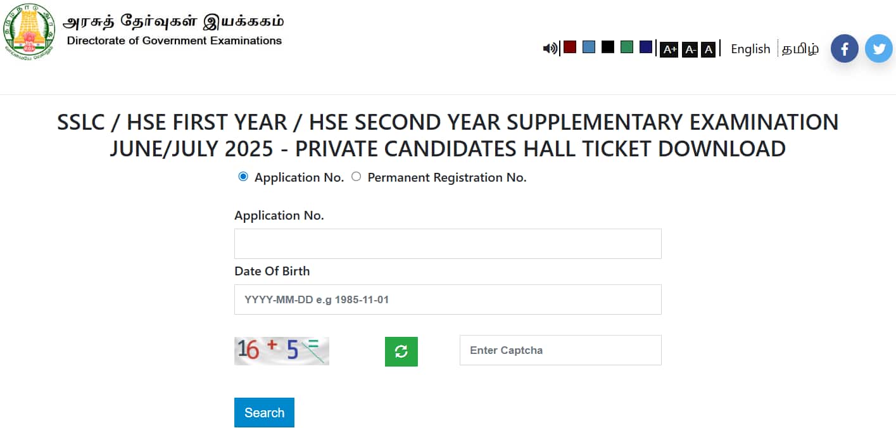896x428 pixels.
Task: Increase font size with A+ icon
Action: coord(669,49)
